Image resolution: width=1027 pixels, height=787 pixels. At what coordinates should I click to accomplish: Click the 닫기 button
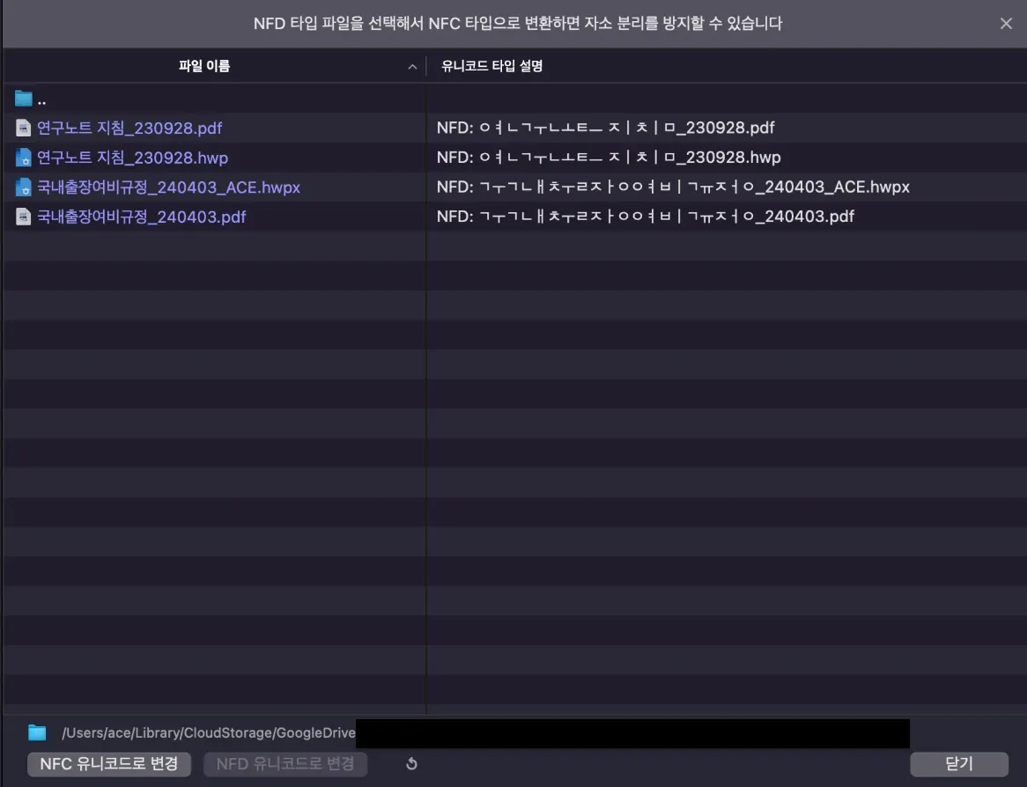(959, 764)
